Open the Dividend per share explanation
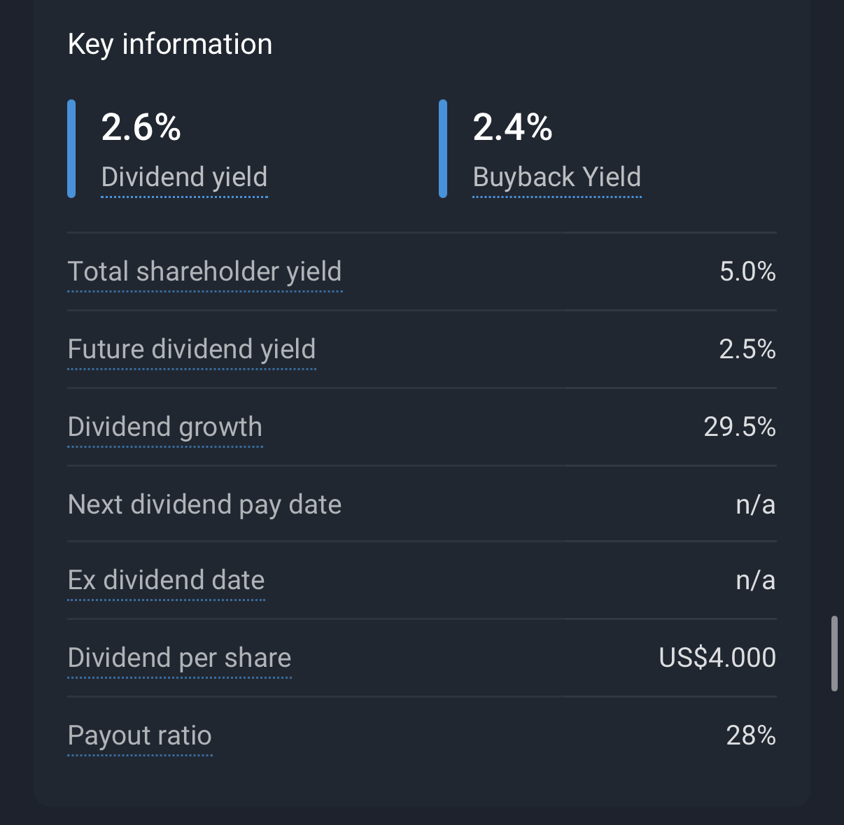844x825 pixels. pyautogui.click(x=179, y=658)
